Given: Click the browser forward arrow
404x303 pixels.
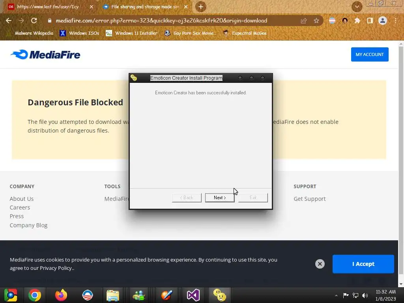Looking at the screenshot, I should click(21, 21).
